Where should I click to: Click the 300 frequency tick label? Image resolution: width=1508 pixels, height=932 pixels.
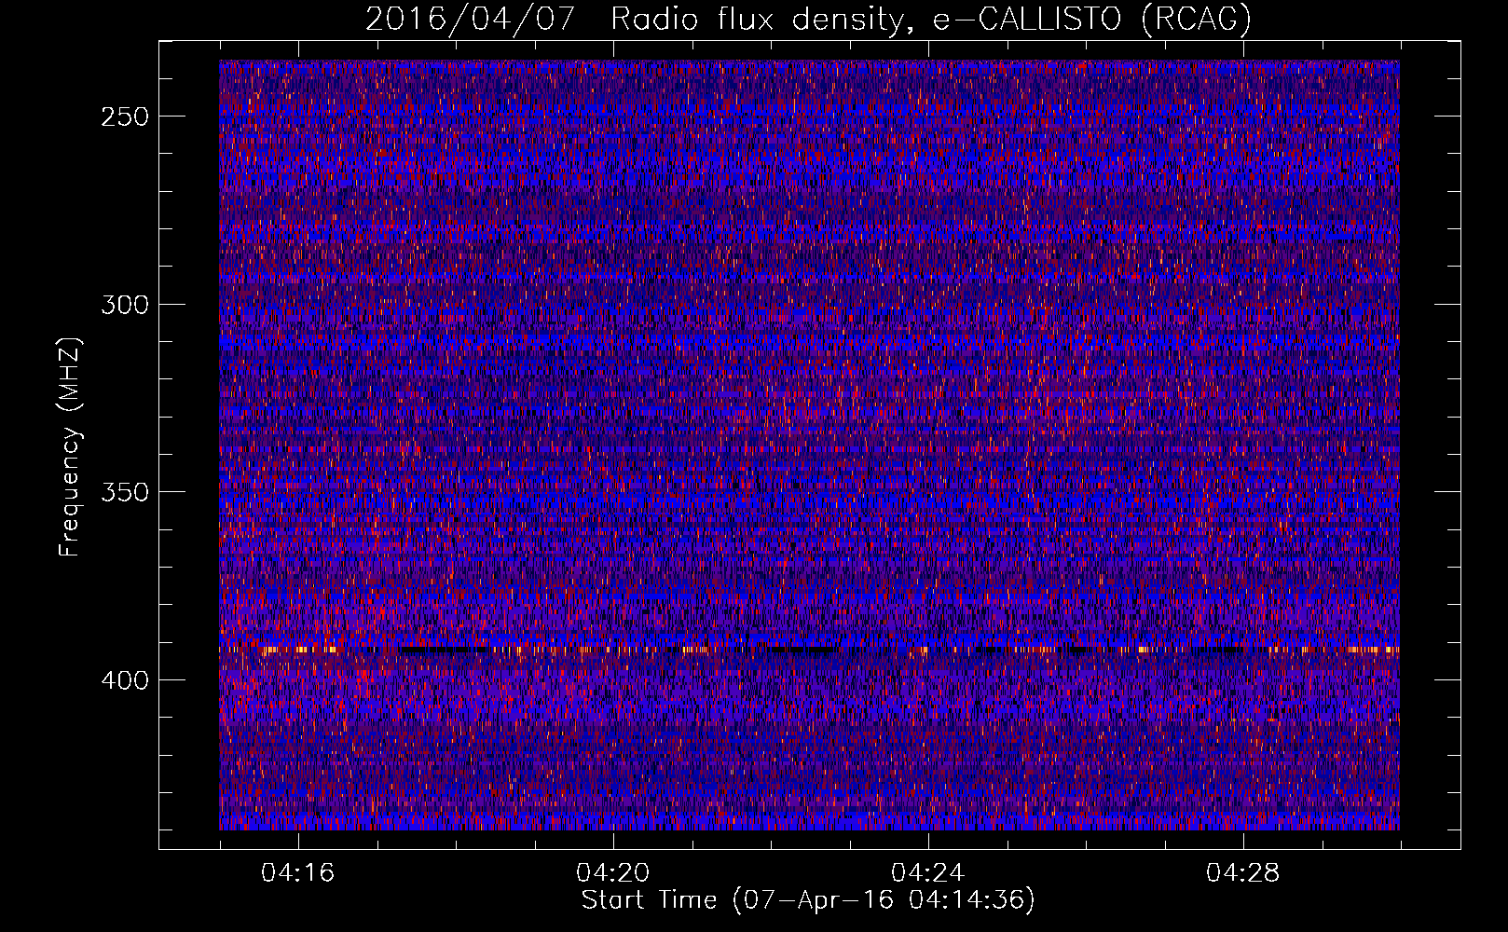coord(125,305)
